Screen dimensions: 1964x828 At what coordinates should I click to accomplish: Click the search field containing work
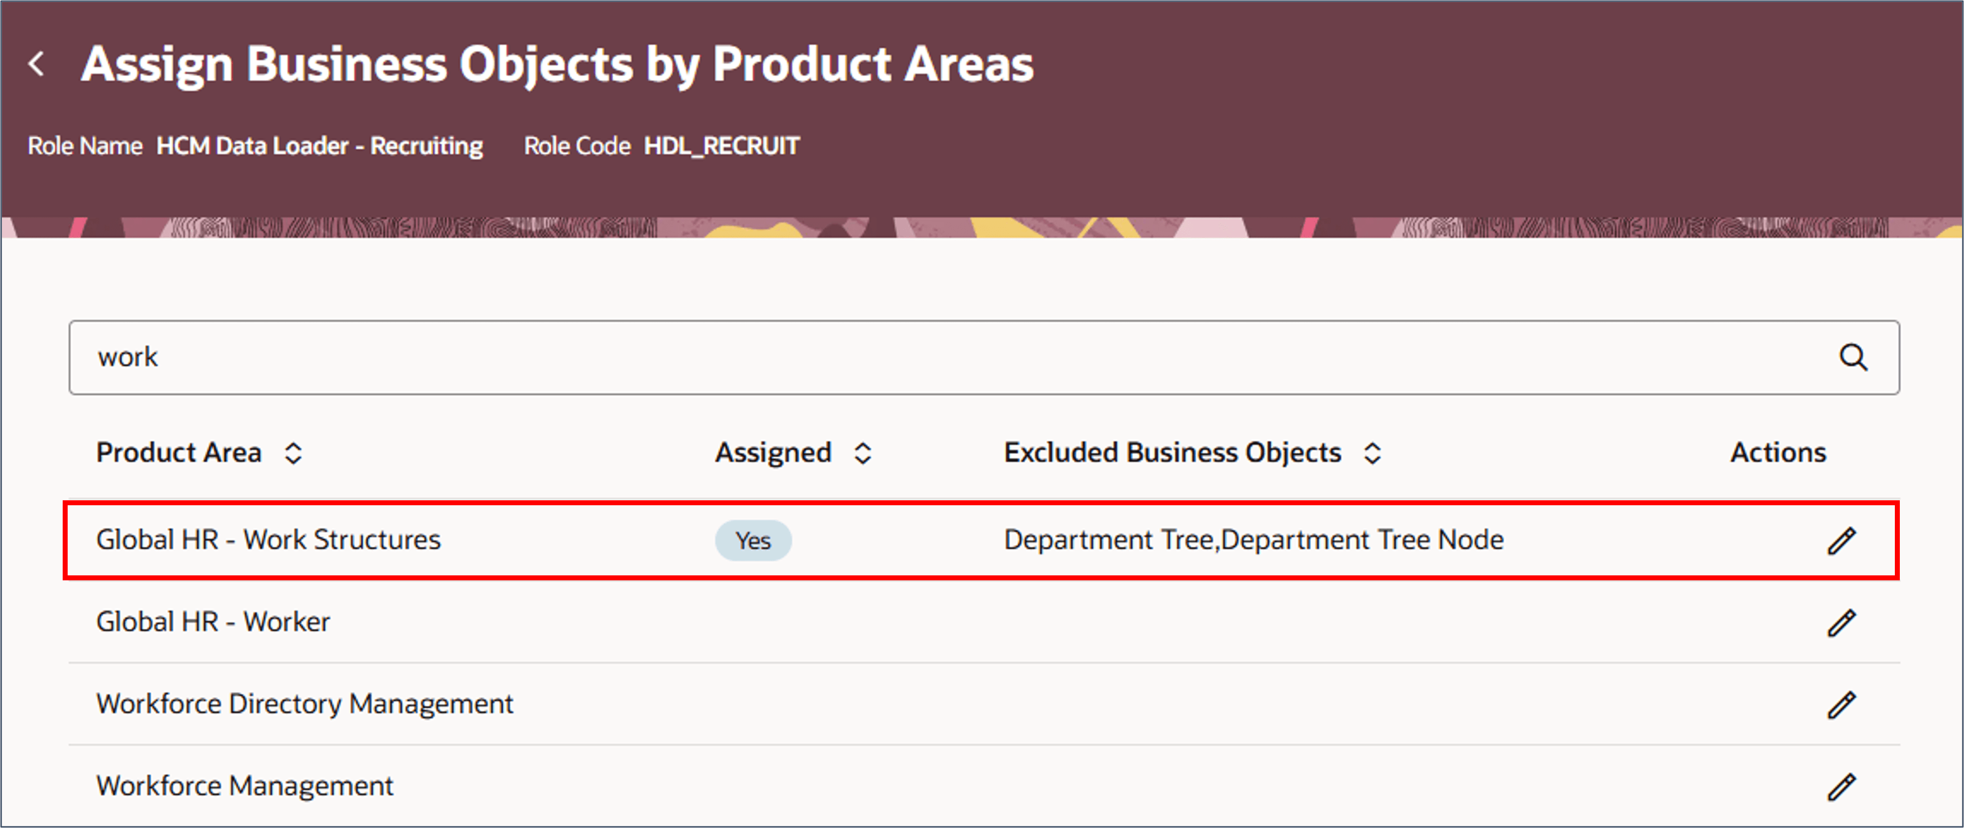tap(915, 357)
